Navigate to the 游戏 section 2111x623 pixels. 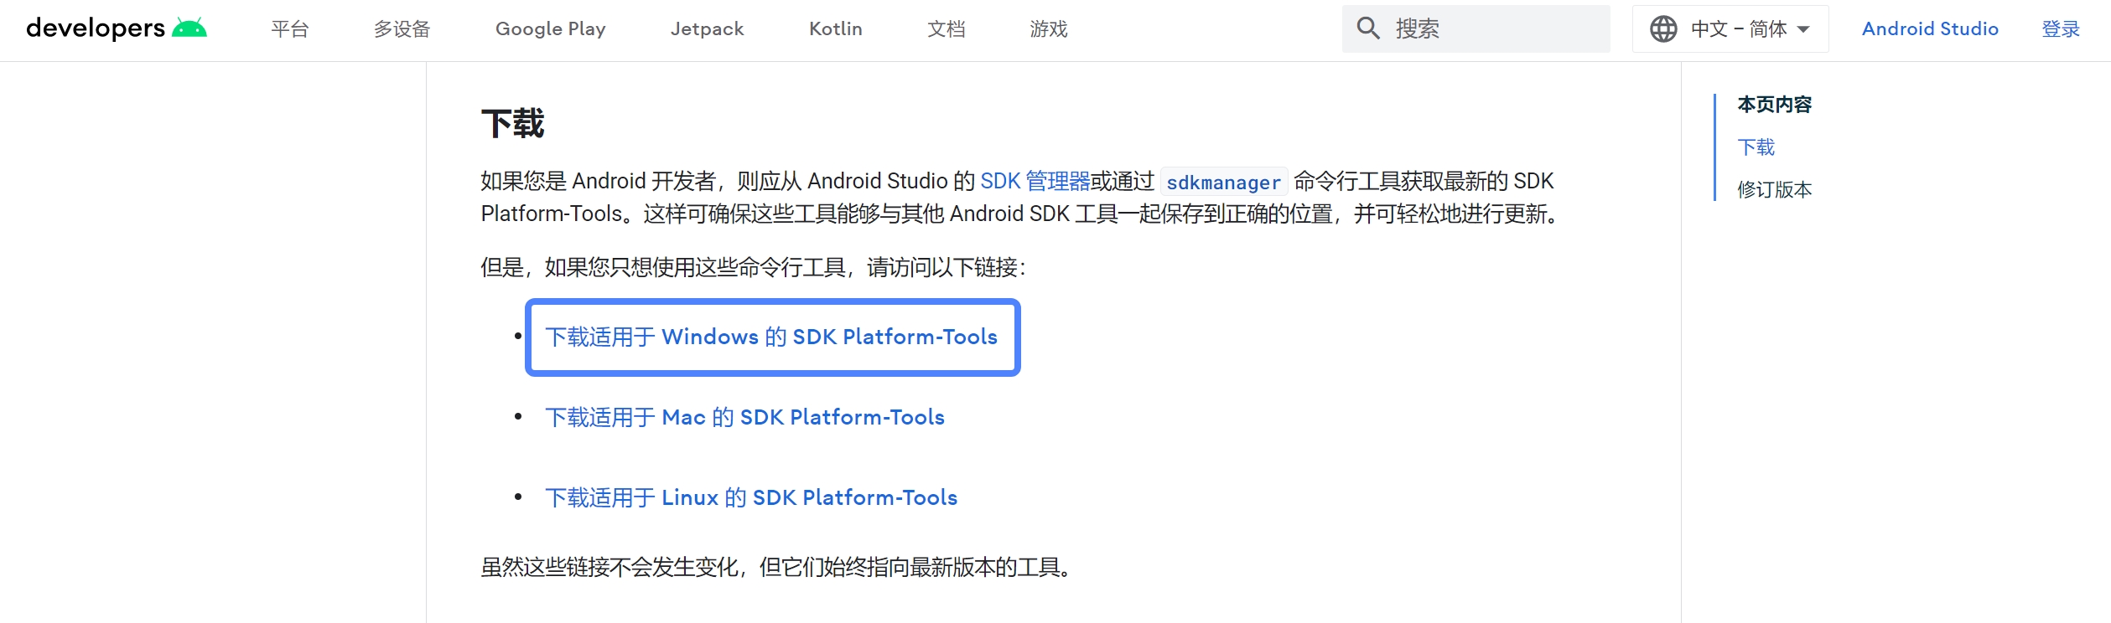coord(1048,29)
